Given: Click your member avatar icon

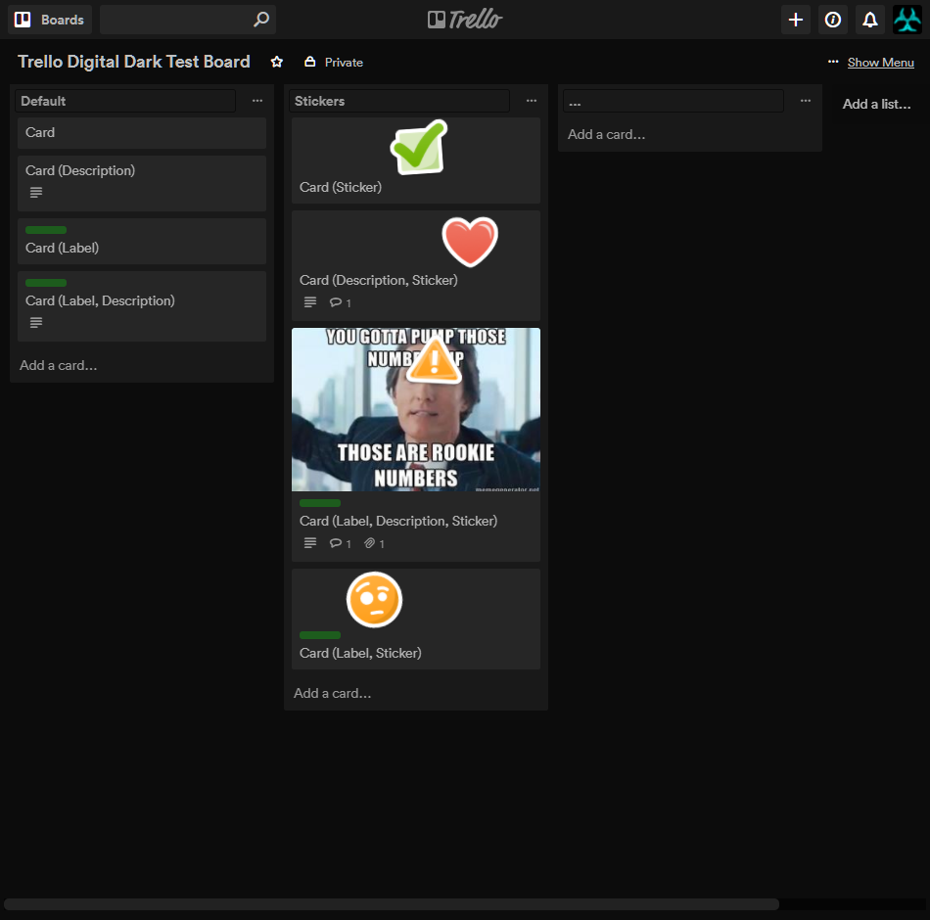Looking at the screenshot, I should pos(907,19).
